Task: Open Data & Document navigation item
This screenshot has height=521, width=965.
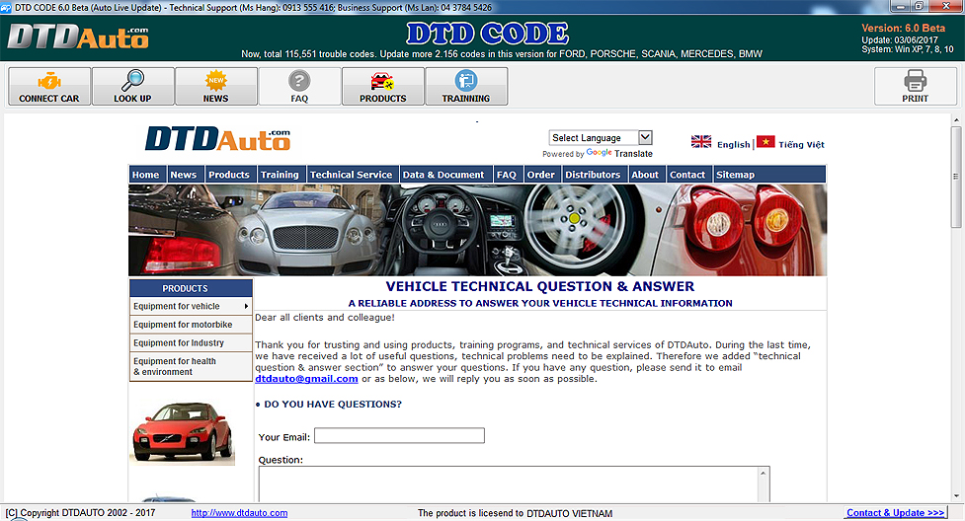Action: tap(443, 175)
